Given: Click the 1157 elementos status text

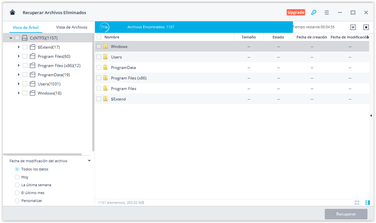Looking at the screenshot, I should tap(121, 203).
